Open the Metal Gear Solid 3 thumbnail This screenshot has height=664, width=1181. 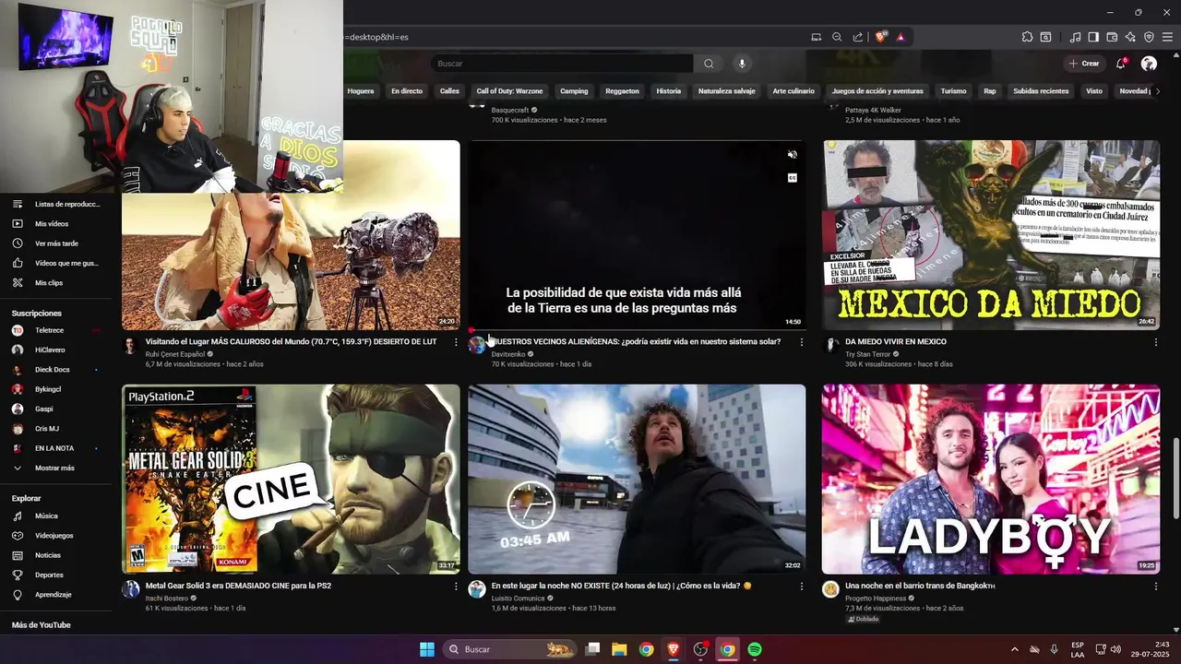(x=291, y=480)
